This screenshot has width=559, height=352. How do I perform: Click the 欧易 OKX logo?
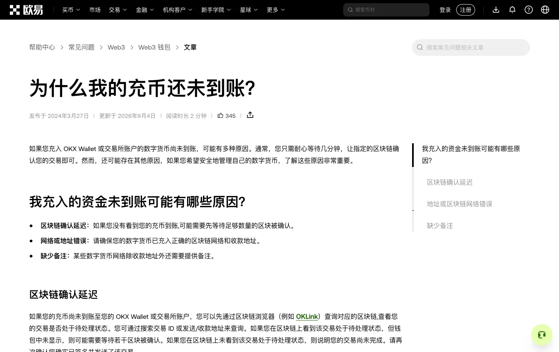pos(26,10)
